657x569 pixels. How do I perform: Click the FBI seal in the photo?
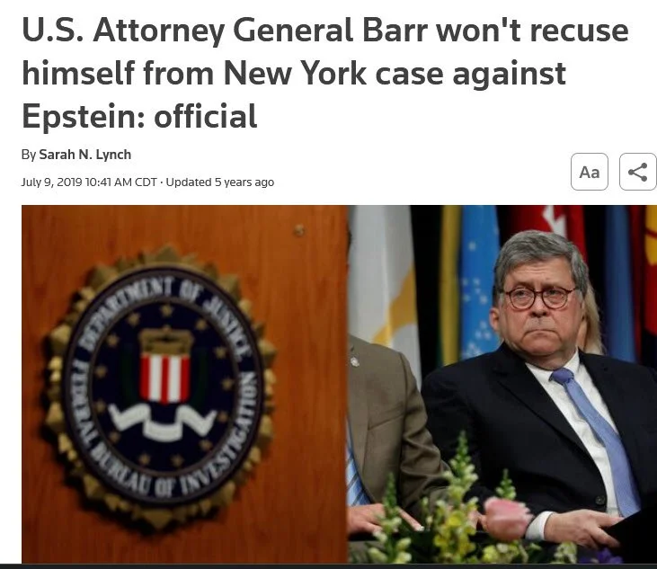(160, 387)
